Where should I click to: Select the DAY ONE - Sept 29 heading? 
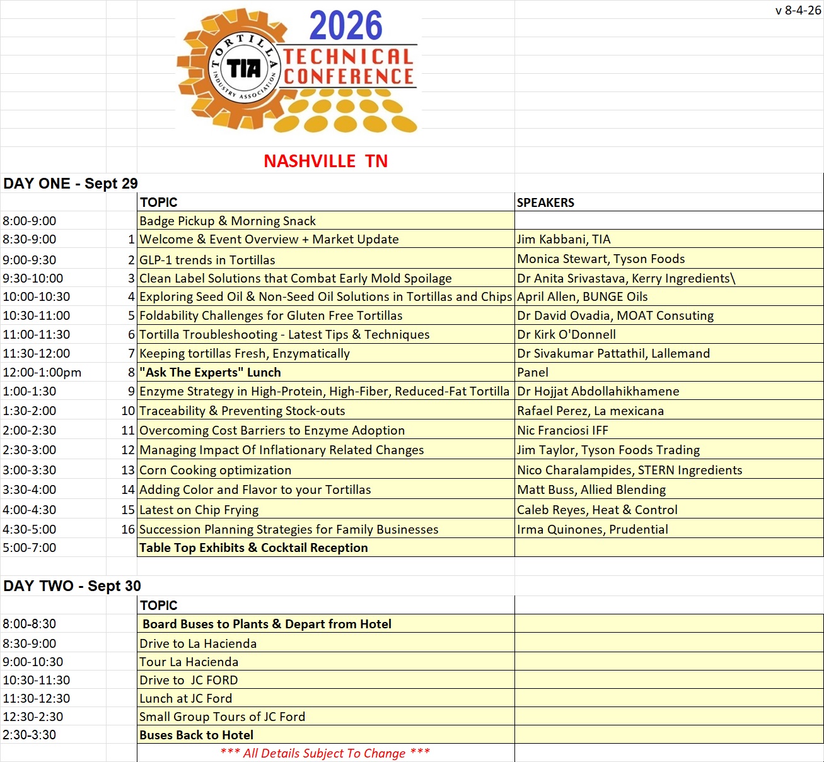tap(71, 184)
